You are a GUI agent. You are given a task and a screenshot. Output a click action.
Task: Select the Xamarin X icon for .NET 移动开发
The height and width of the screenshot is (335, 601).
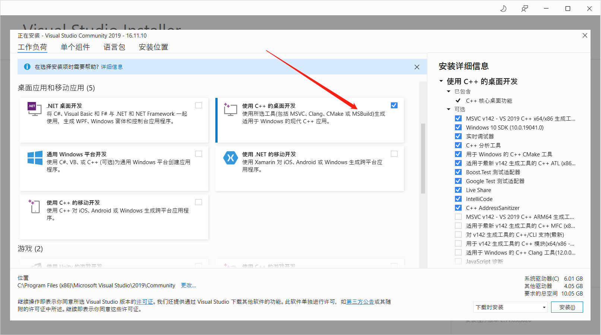230,158
